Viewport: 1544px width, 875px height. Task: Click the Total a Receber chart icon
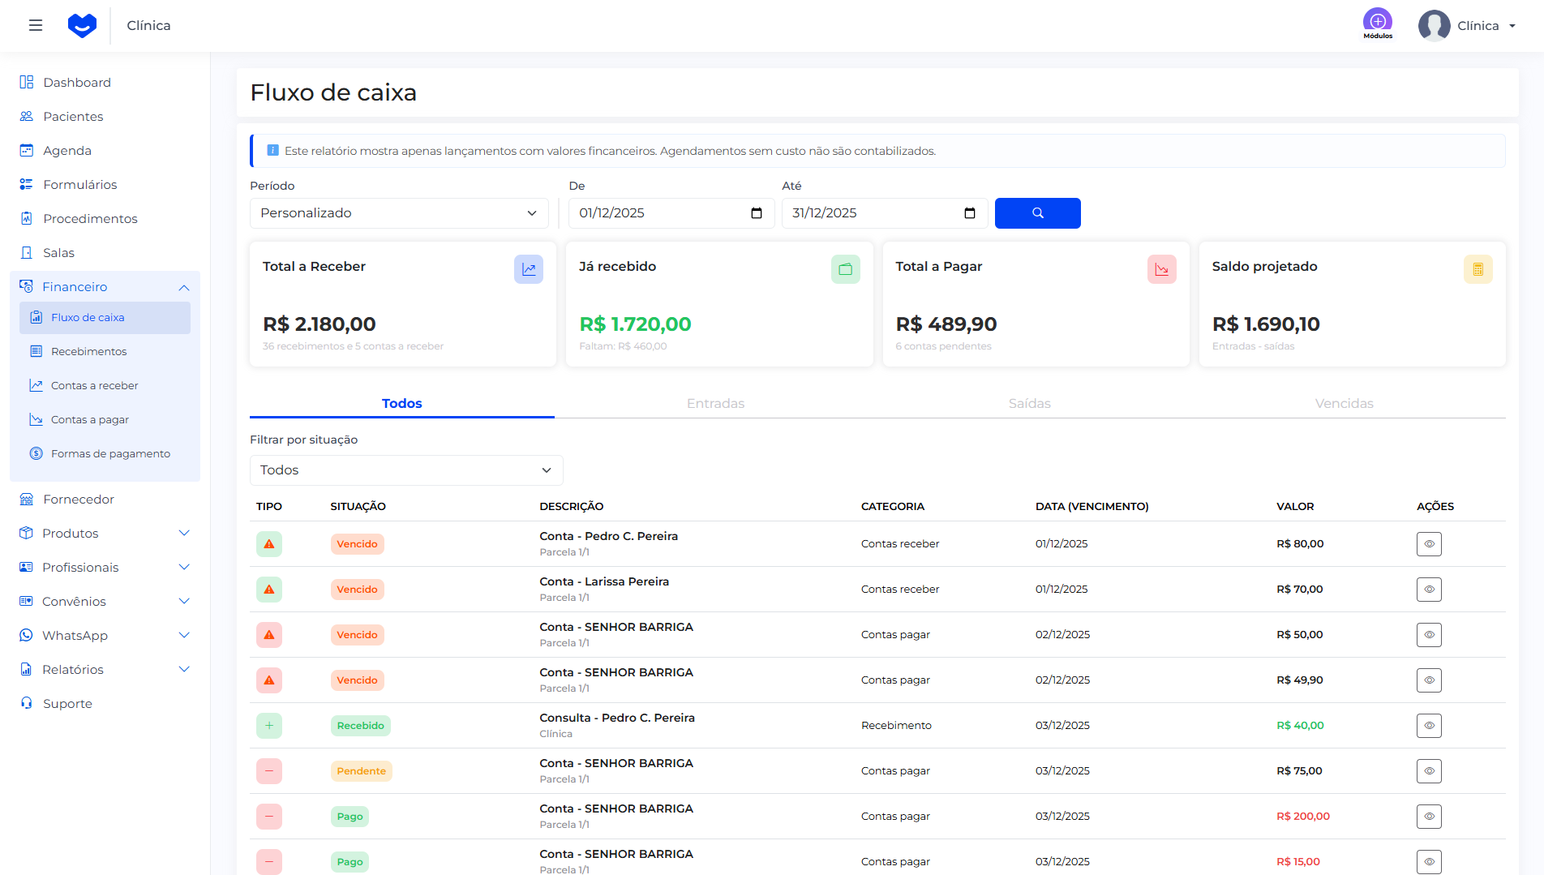(x=528, y=269)
